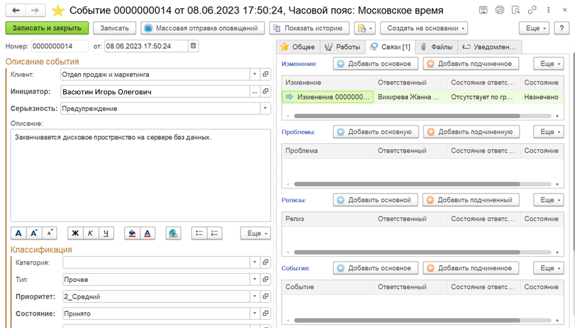The image size is (575, 328).
Task: Expand the Приоритет dropdown list
Action: [x=254, y=297]
